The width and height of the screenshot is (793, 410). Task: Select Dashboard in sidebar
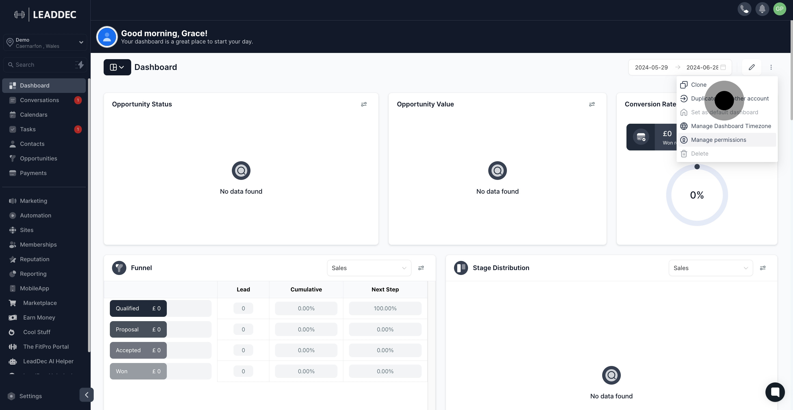(x=44, y=86)
